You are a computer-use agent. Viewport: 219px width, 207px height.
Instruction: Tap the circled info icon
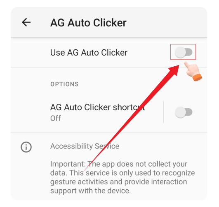26,147
